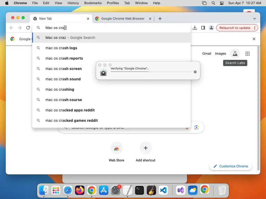The width and height of the screenshot is (266, 199).
Task: Click the Verifying Google Chrome progress bar
Action: point(151,72)
